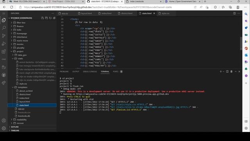Open the Run and Debug view
This screenshot has width=250, height=141.
(x=4, y=43)
